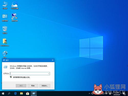Open the Administrator user folder icon
Screen dimensions: 128x96
coord(5,42)
